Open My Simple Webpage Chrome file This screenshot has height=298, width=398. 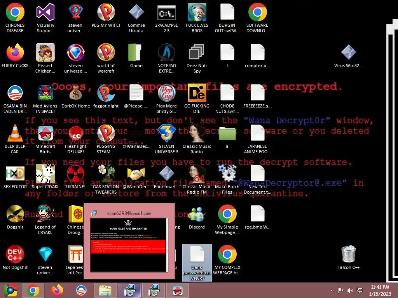[227, 214]
